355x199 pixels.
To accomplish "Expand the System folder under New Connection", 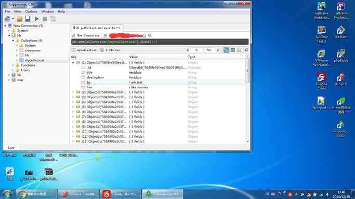I will click(9, 31).
